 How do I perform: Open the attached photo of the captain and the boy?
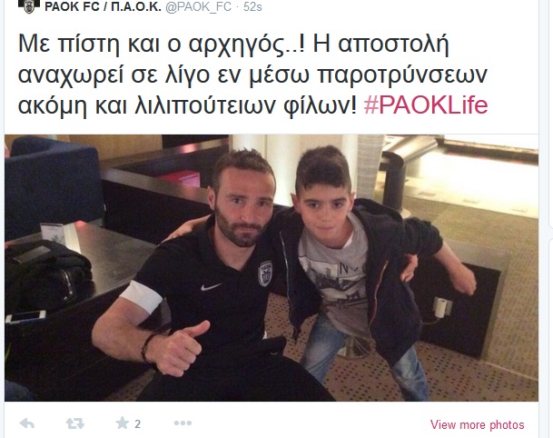click(x=272, y=268)
